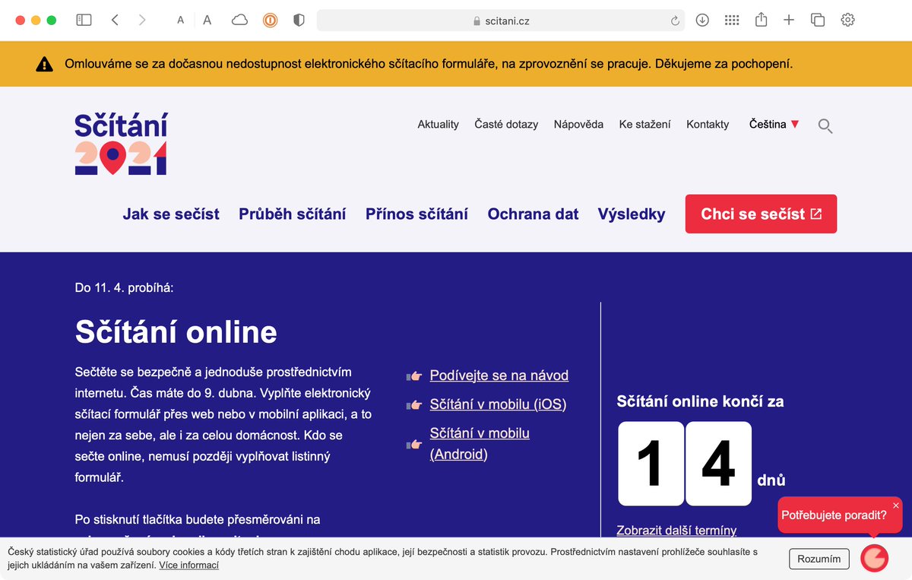The image size is (912, 580).
Task: Reload the page with refresh icon
Action: 675,21
